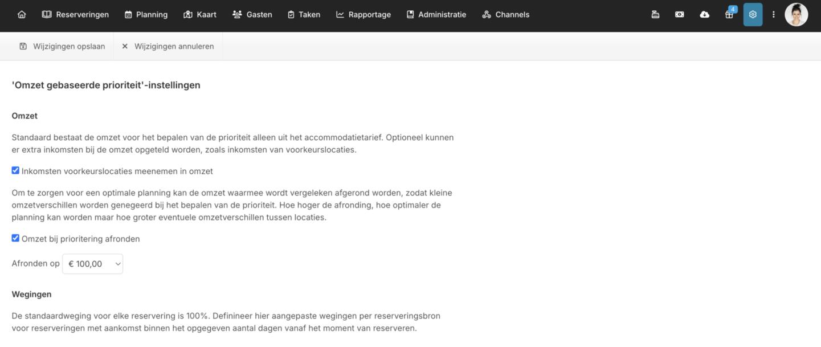Open the Reserveringen menu
The image size is (821, 347).
tap(75, 15)
